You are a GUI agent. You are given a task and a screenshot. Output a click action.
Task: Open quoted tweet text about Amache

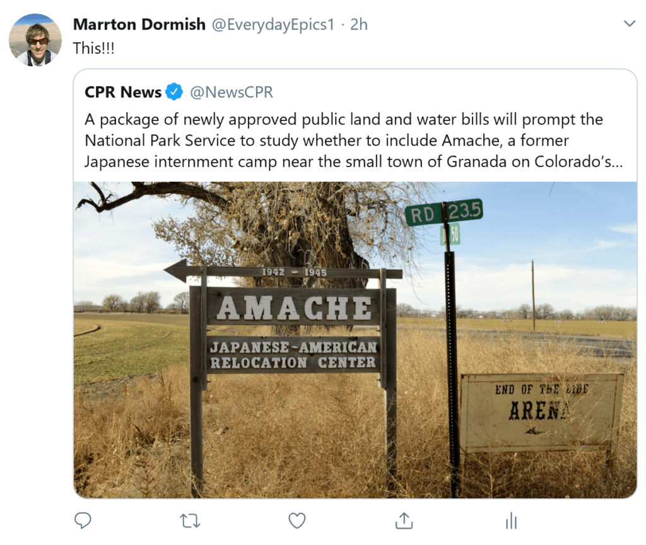pyautogui.click(x=353, y=141)
